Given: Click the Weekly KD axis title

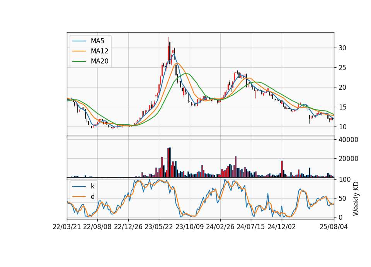Looking at the screenshot, I should [356, 199].
